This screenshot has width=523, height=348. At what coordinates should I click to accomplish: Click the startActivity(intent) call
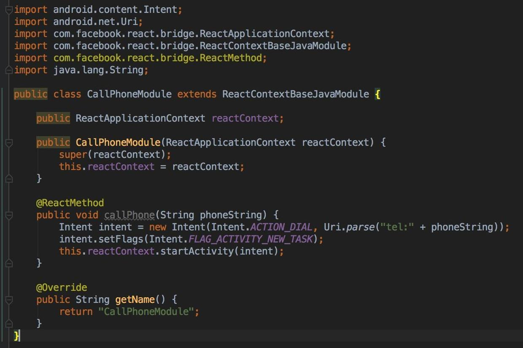[219, 251]
